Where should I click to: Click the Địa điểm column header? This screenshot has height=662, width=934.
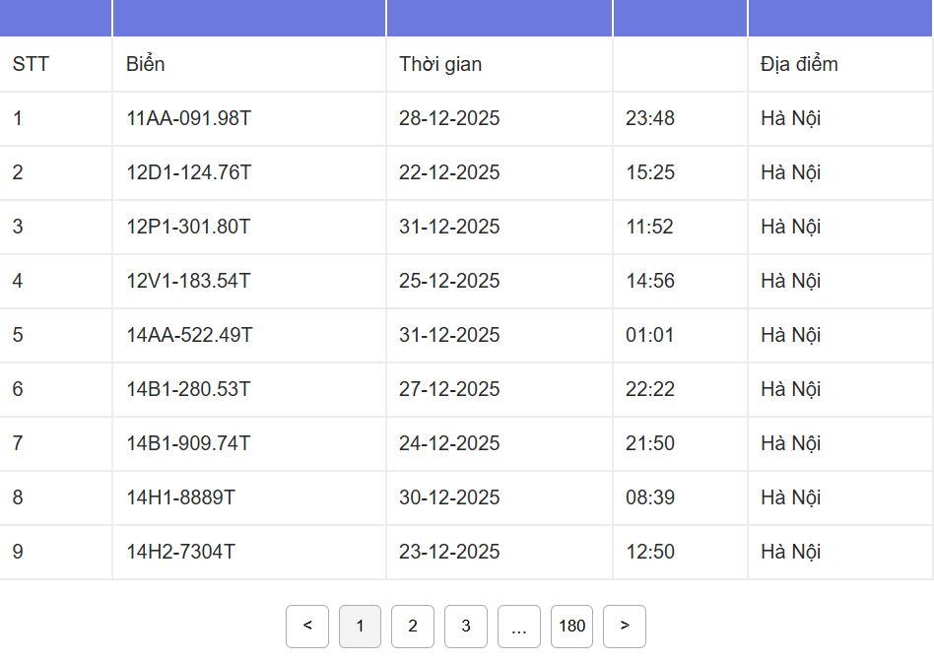(799, 65)
